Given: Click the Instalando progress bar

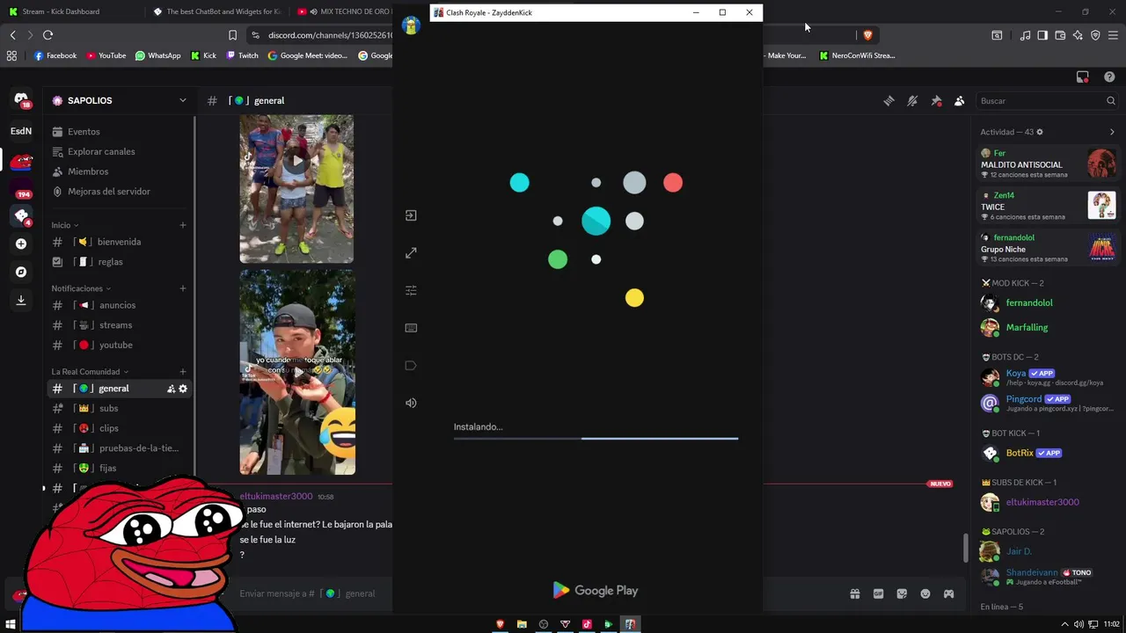Looking at the screenshot, I should (596, 438).
